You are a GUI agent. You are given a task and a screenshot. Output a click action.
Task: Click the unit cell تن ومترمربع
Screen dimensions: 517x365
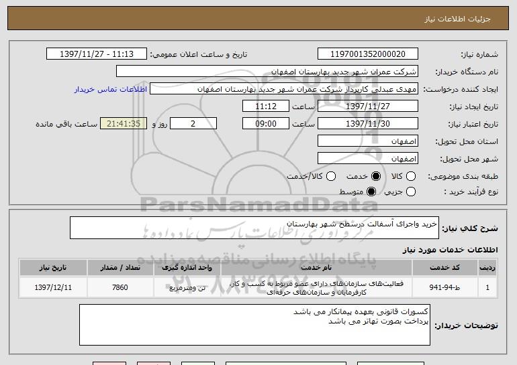187,288
